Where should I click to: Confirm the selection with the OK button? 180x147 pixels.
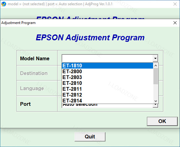pyautogui.click(x=162, y=121)
